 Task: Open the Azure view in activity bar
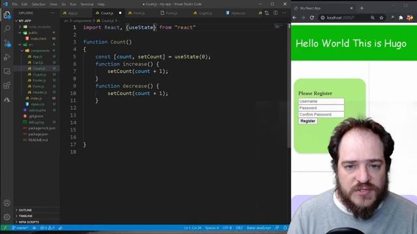7,99
